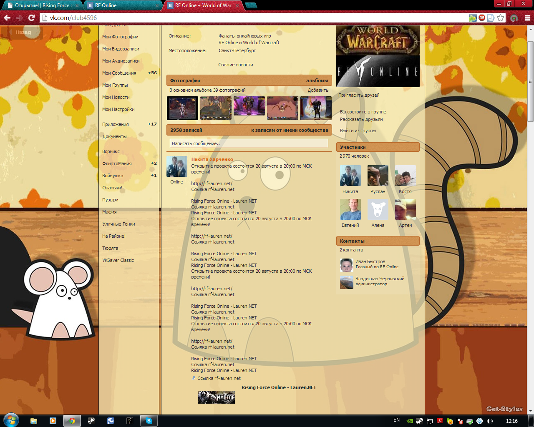Click the NVIDIA tray icon
534x427 pixels.
click(409, 421)
